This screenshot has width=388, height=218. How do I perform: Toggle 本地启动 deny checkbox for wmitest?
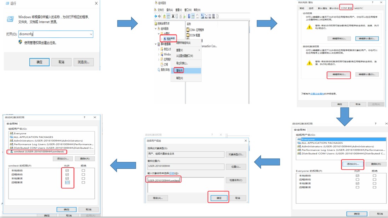click(83, 170)
